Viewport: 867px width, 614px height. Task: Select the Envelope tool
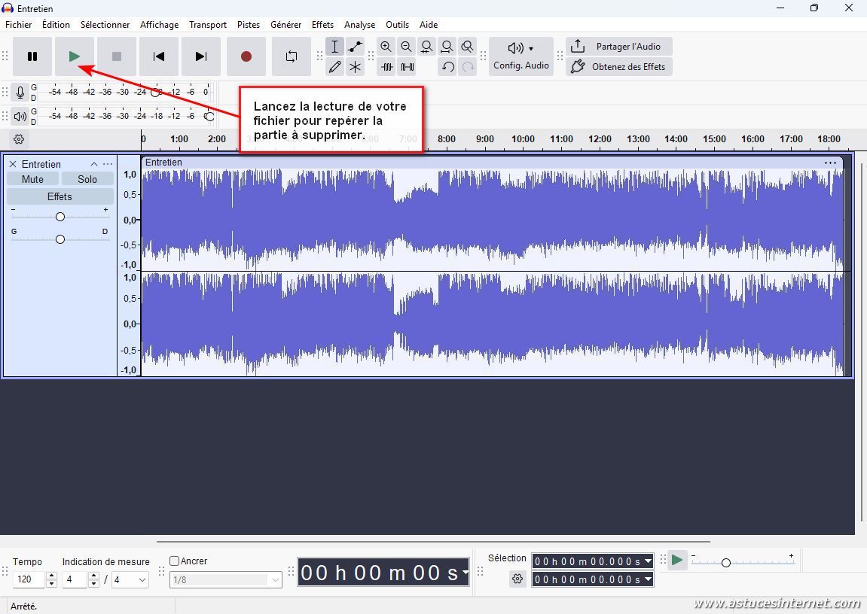tap(355, 47)
